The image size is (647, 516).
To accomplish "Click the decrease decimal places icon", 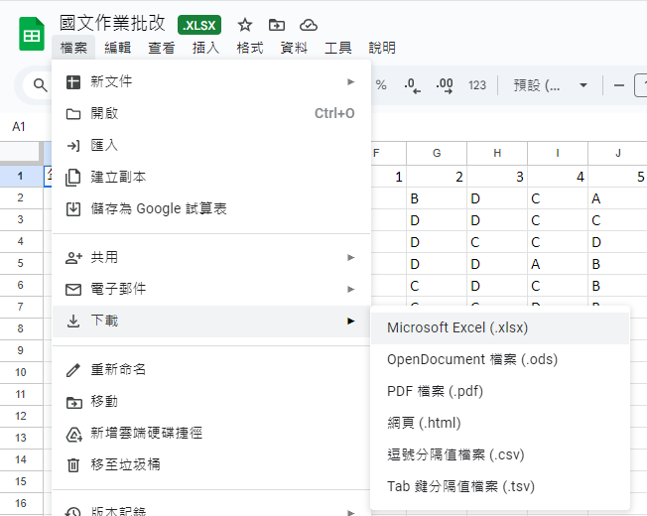I will click(x=413, y=85).
